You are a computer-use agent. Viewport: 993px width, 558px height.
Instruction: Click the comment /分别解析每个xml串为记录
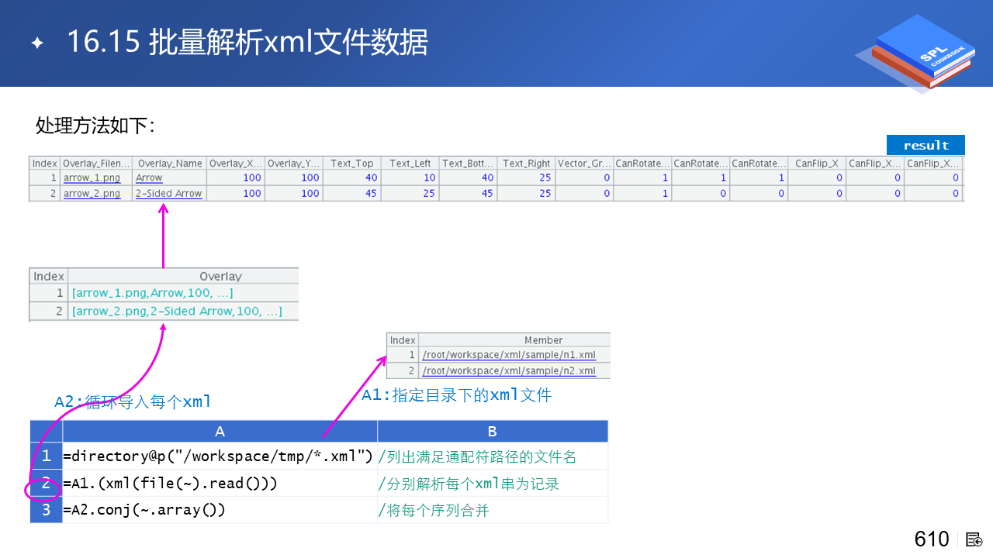coord(469,484)
